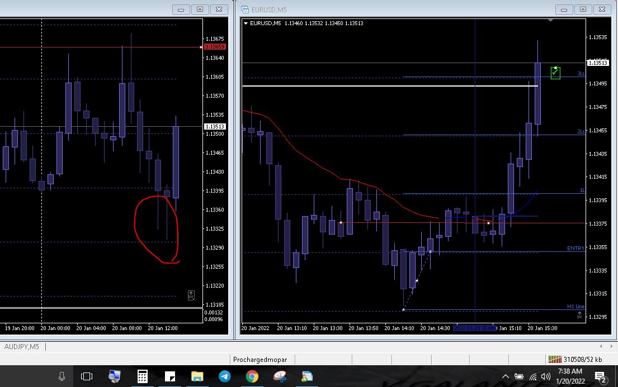This screenshot has height=387, width=618.
Task: Click the 1.13295 price scale value
Action: [598, 317]
